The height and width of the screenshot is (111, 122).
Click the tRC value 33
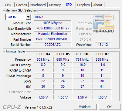63,86
